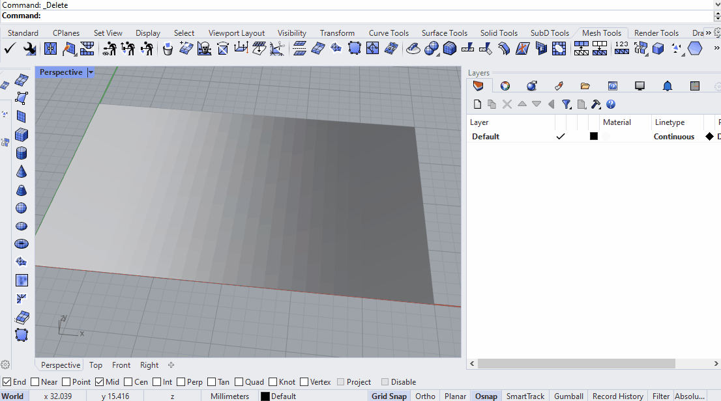Click the viewport tabs gear options icon

pyautogui.click(x=5, y=365)
